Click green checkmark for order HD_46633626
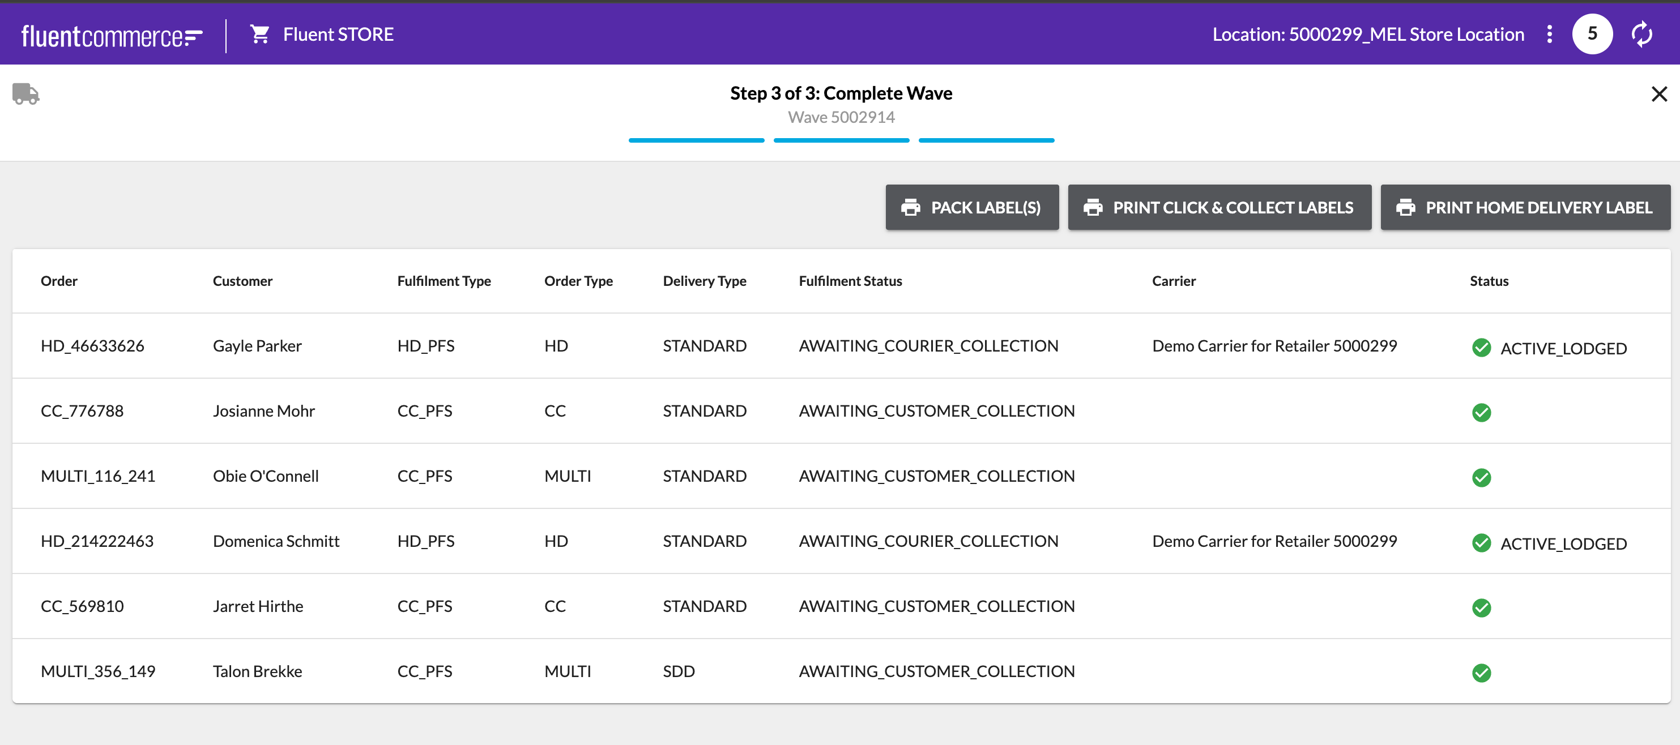The width and height of the screenshot is (1680, 745). click(1481, 348)
